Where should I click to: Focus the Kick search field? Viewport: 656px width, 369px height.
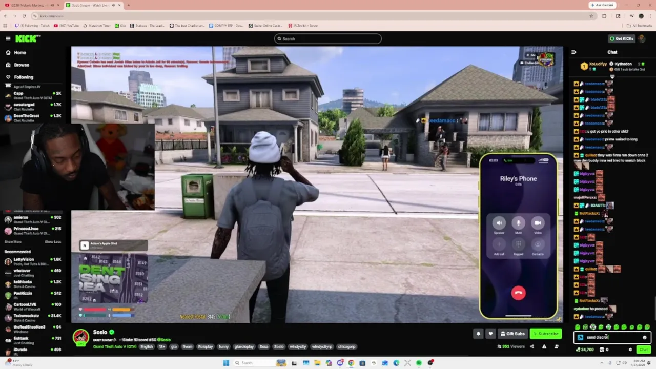[x=328, y=38]
